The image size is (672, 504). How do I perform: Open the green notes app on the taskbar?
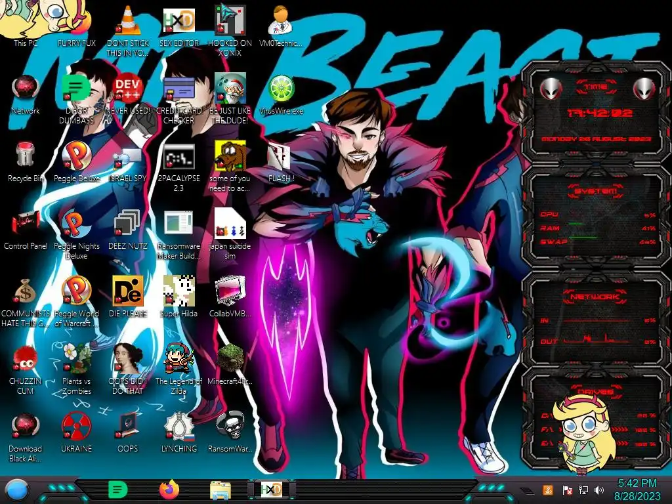tap(118, 490)
